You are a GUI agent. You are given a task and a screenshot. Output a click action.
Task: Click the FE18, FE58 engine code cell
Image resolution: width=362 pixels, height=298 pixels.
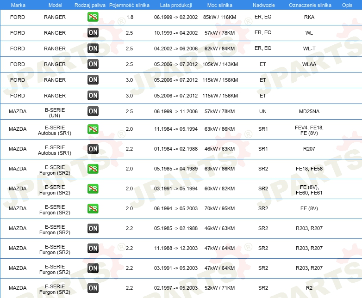[309, 169]
